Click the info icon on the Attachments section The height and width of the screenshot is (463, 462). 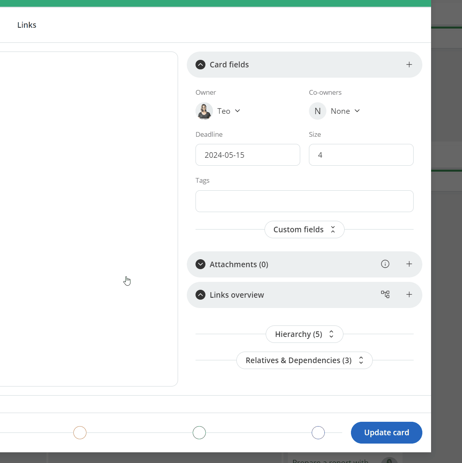coord(385,264)
